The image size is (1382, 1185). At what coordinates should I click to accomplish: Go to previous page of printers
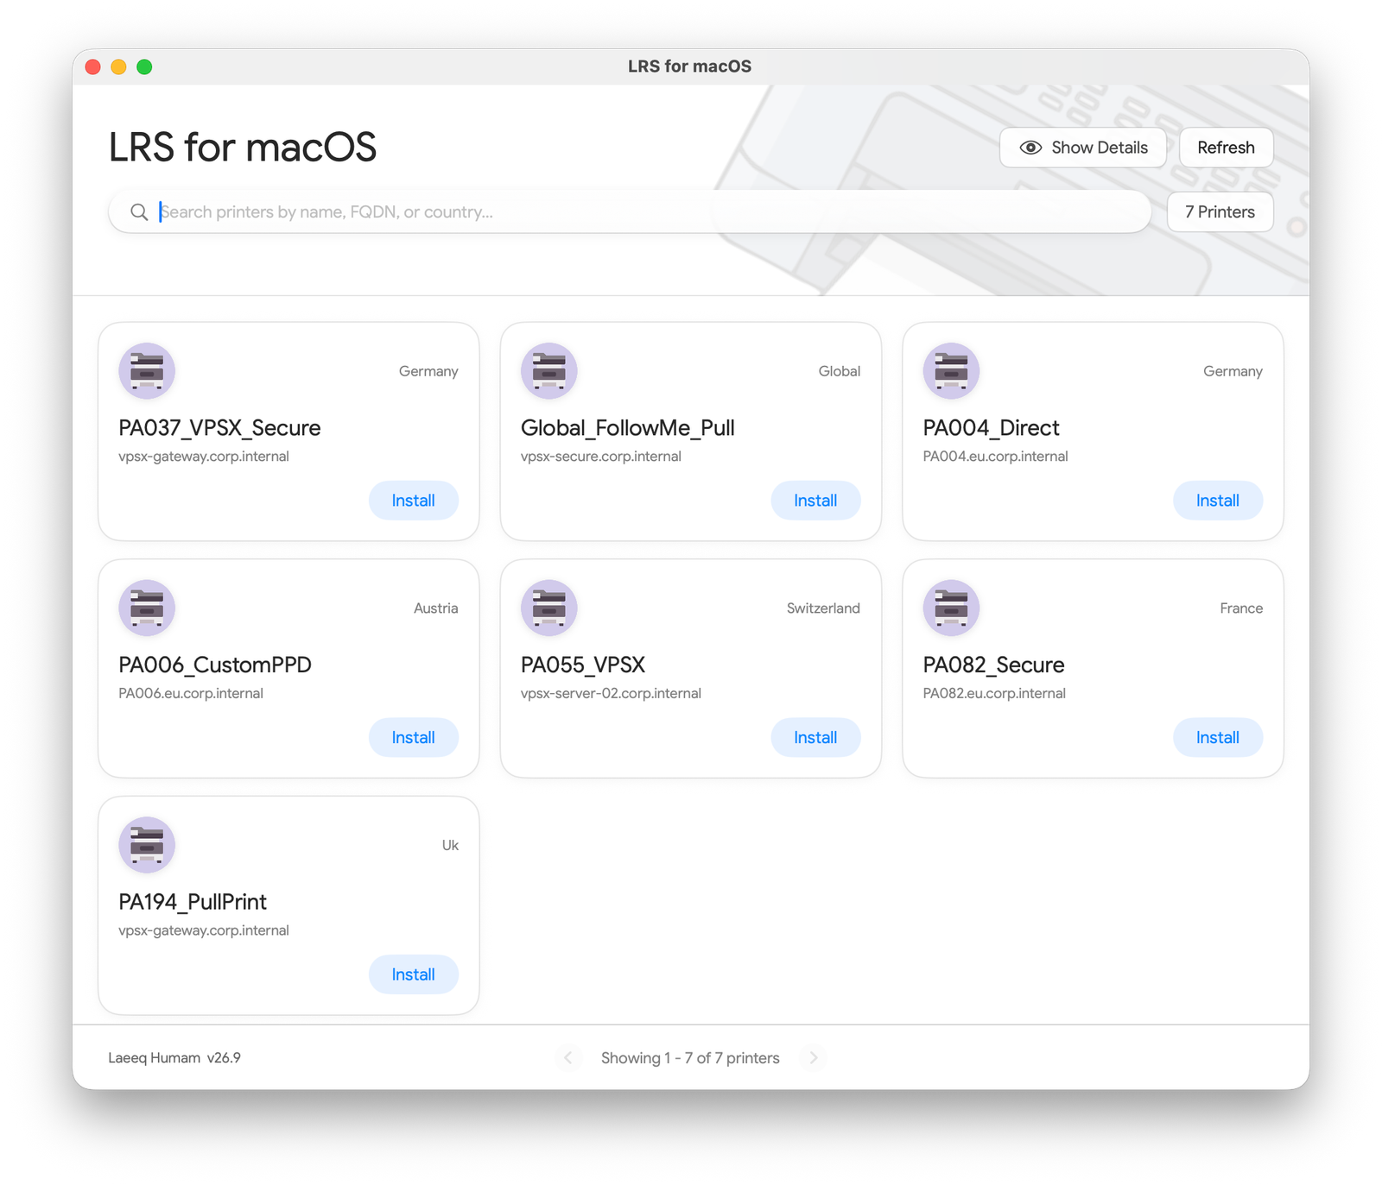[x=568, y=1058]
